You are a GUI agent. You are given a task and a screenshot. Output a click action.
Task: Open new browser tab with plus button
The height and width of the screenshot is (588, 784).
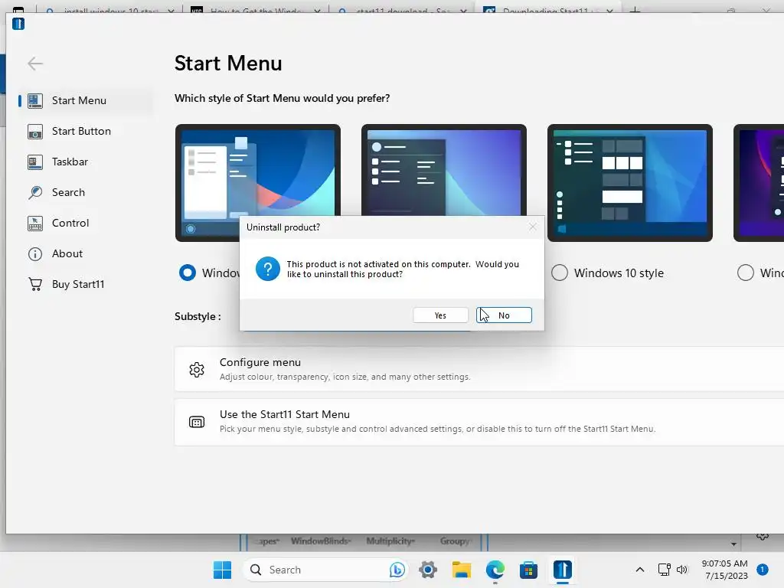635,9
